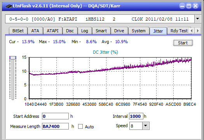Viewport: 204px width, 140px height.
Task: Click x-axis label 586C40
Action: coord(106,104)
